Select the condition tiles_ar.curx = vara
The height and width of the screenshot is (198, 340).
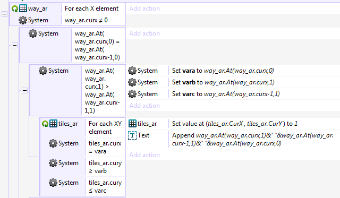pyautogui.click(x=105, y=148)
